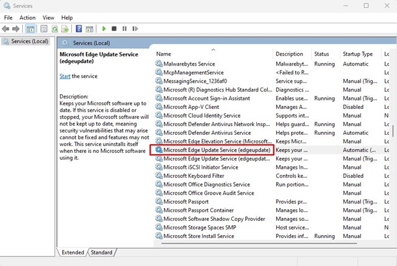Image resolution: width=397 pixels, height=266 pixels.
Task: Open the Action menu
Action: tap(27, 18)
